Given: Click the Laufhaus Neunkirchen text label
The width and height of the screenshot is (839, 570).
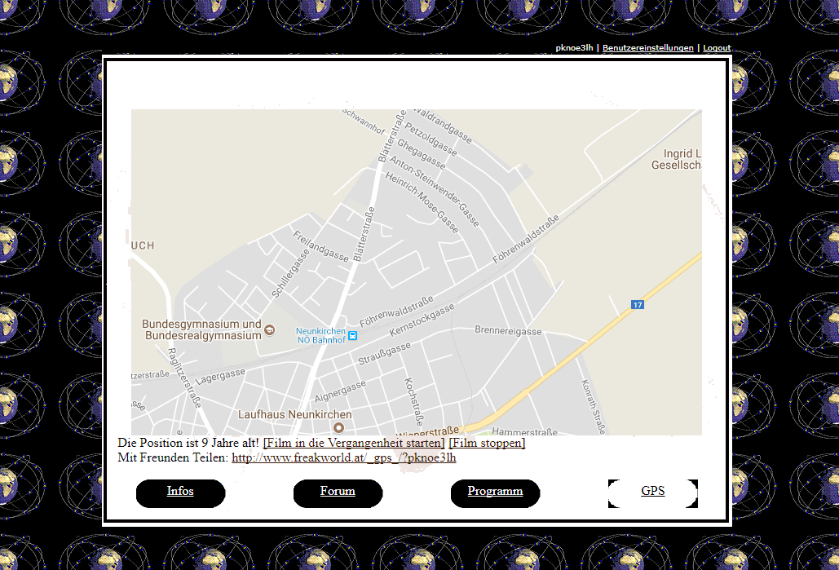Looking at the screenshot, I should 295,414.
